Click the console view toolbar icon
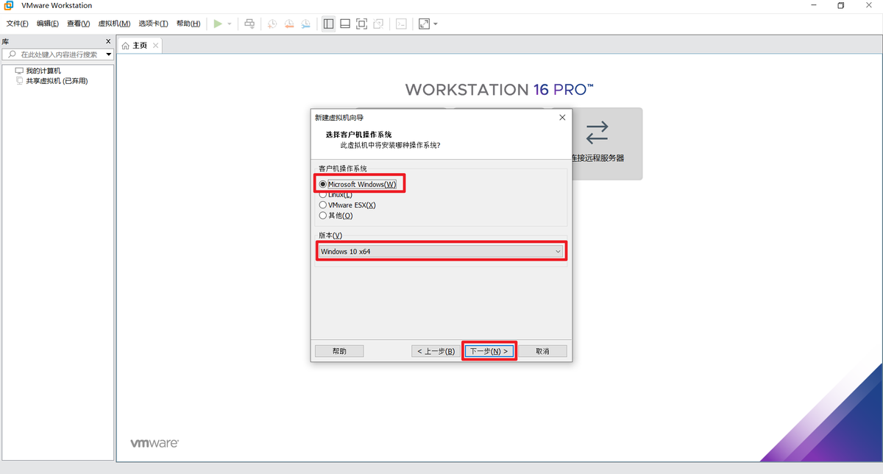The width and height of the screenshot is (883, 474). click(401, 24)
